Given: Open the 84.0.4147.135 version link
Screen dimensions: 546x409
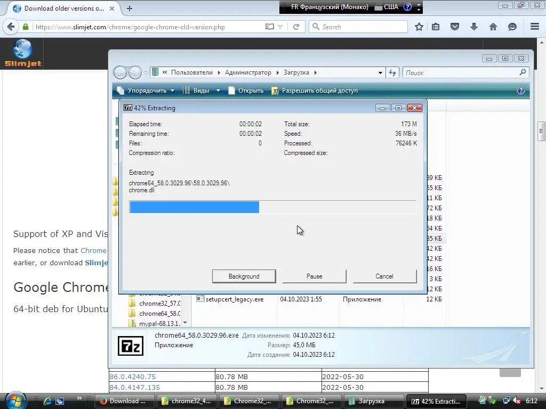Looking at the screenshot, I should 135,387.
